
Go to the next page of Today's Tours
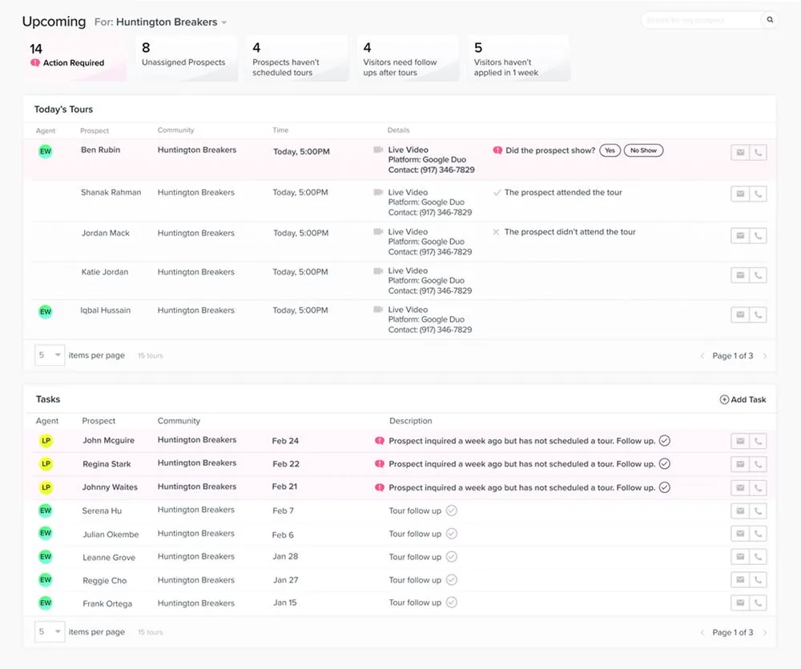point(764,355)
